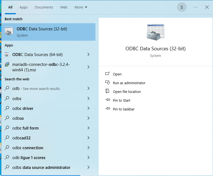Viewport: 213px width, 176px height.
Task: Click the user account avatar 'S'
Action: tap(182, 7)
